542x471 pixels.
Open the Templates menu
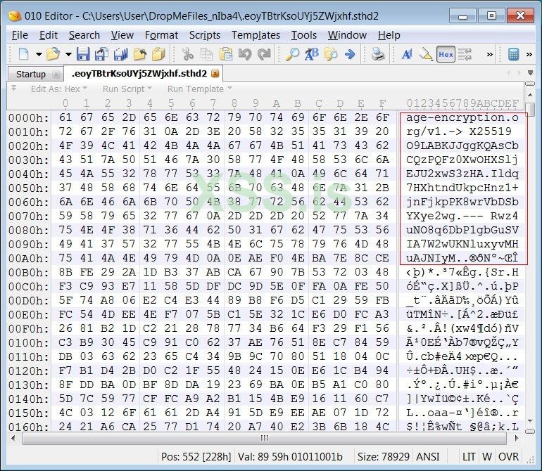[256, 35]
